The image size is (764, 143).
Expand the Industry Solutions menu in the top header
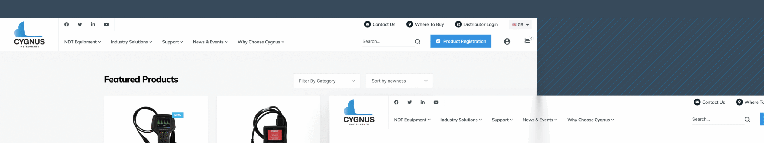(x=131, y=42)
